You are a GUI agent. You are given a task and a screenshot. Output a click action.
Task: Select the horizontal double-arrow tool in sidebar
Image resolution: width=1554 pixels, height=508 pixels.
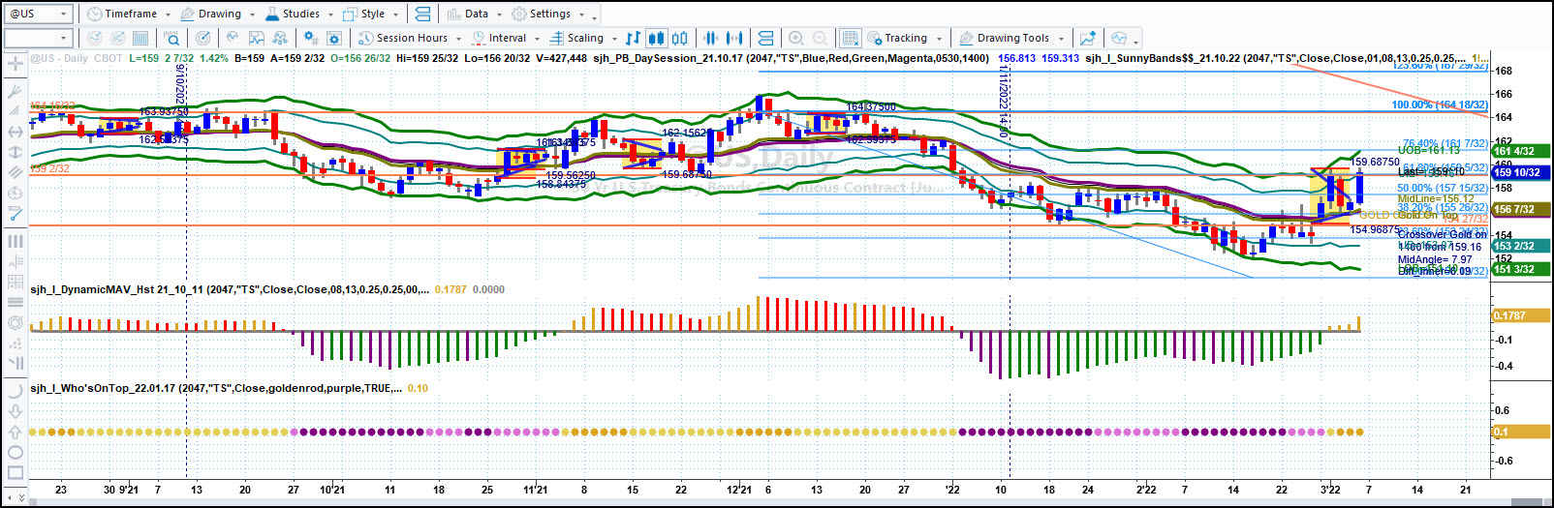click(x=16, y=131)
